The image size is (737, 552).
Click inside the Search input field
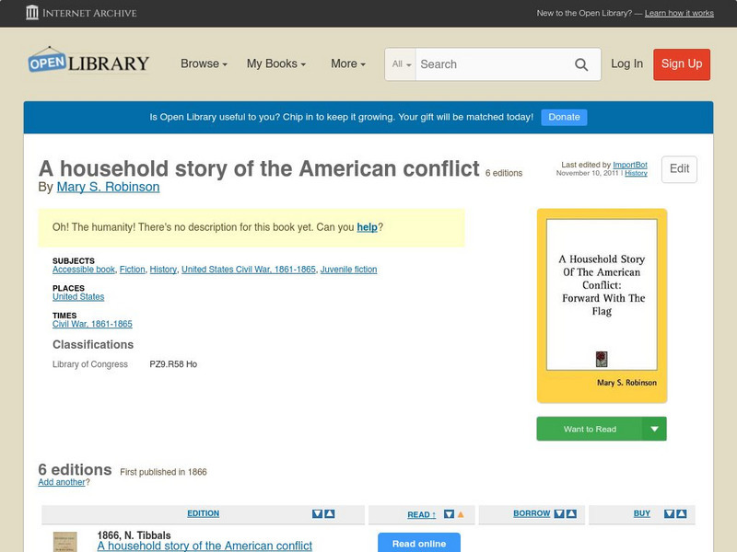[x=488, y=64]
